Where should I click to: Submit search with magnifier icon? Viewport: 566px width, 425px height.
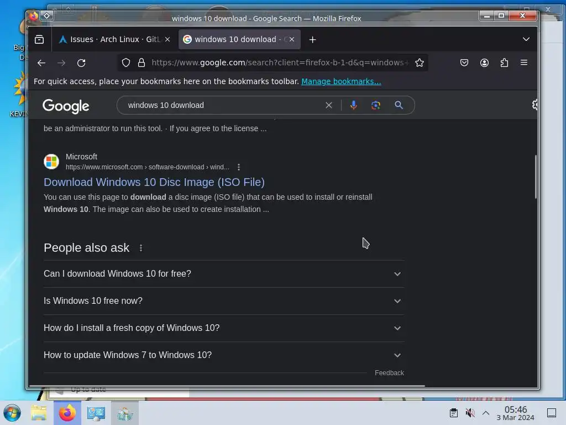pyautogui.click(x=399, y=105)
